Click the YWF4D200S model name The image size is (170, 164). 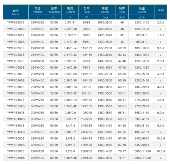(x=16, y=42)
